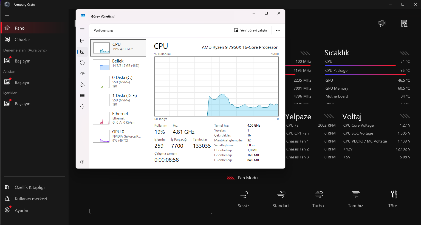
Task: Select GPU 0 performance item
Action: coord(118,136)
